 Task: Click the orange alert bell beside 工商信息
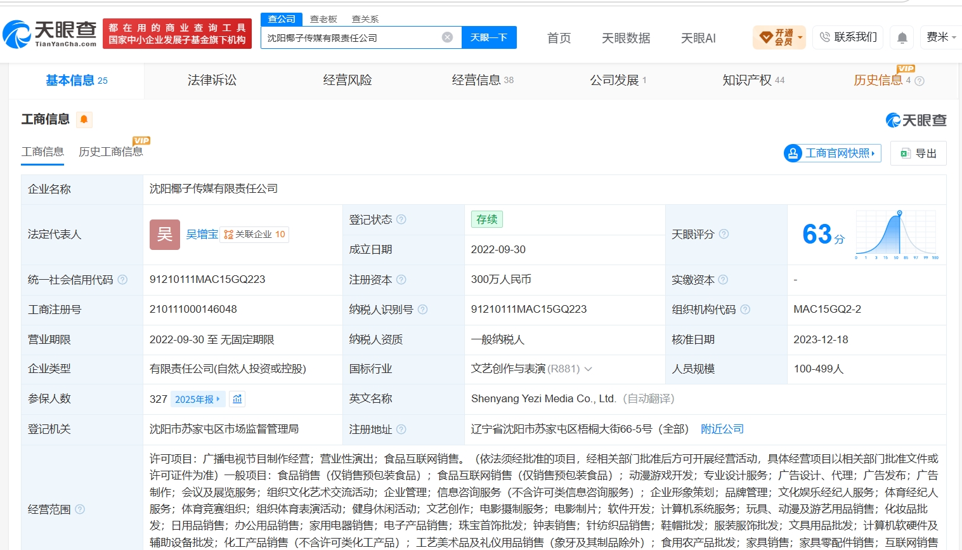coord(84,119)
